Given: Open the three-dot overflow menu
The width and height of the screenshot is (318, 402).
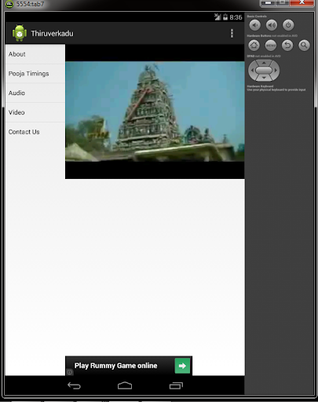Looking at the screenshot, I should click(232, 34).
